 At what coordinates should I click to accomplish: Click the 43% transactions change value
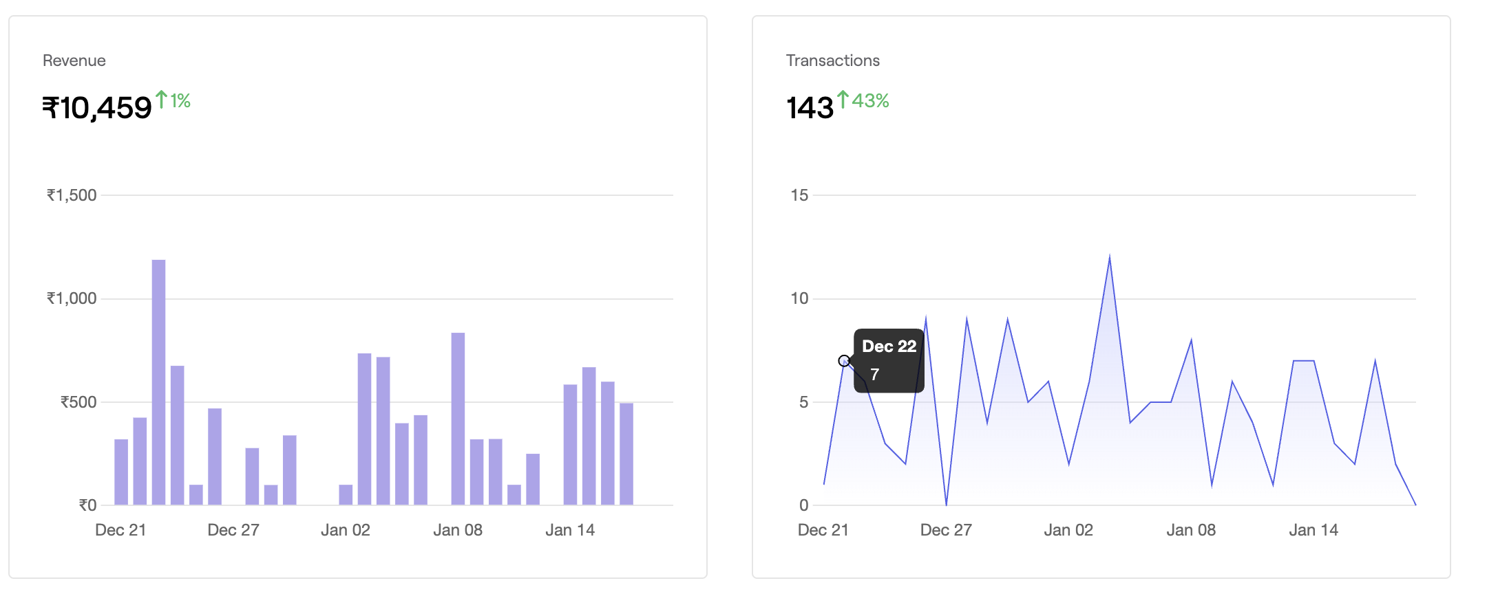871,101
